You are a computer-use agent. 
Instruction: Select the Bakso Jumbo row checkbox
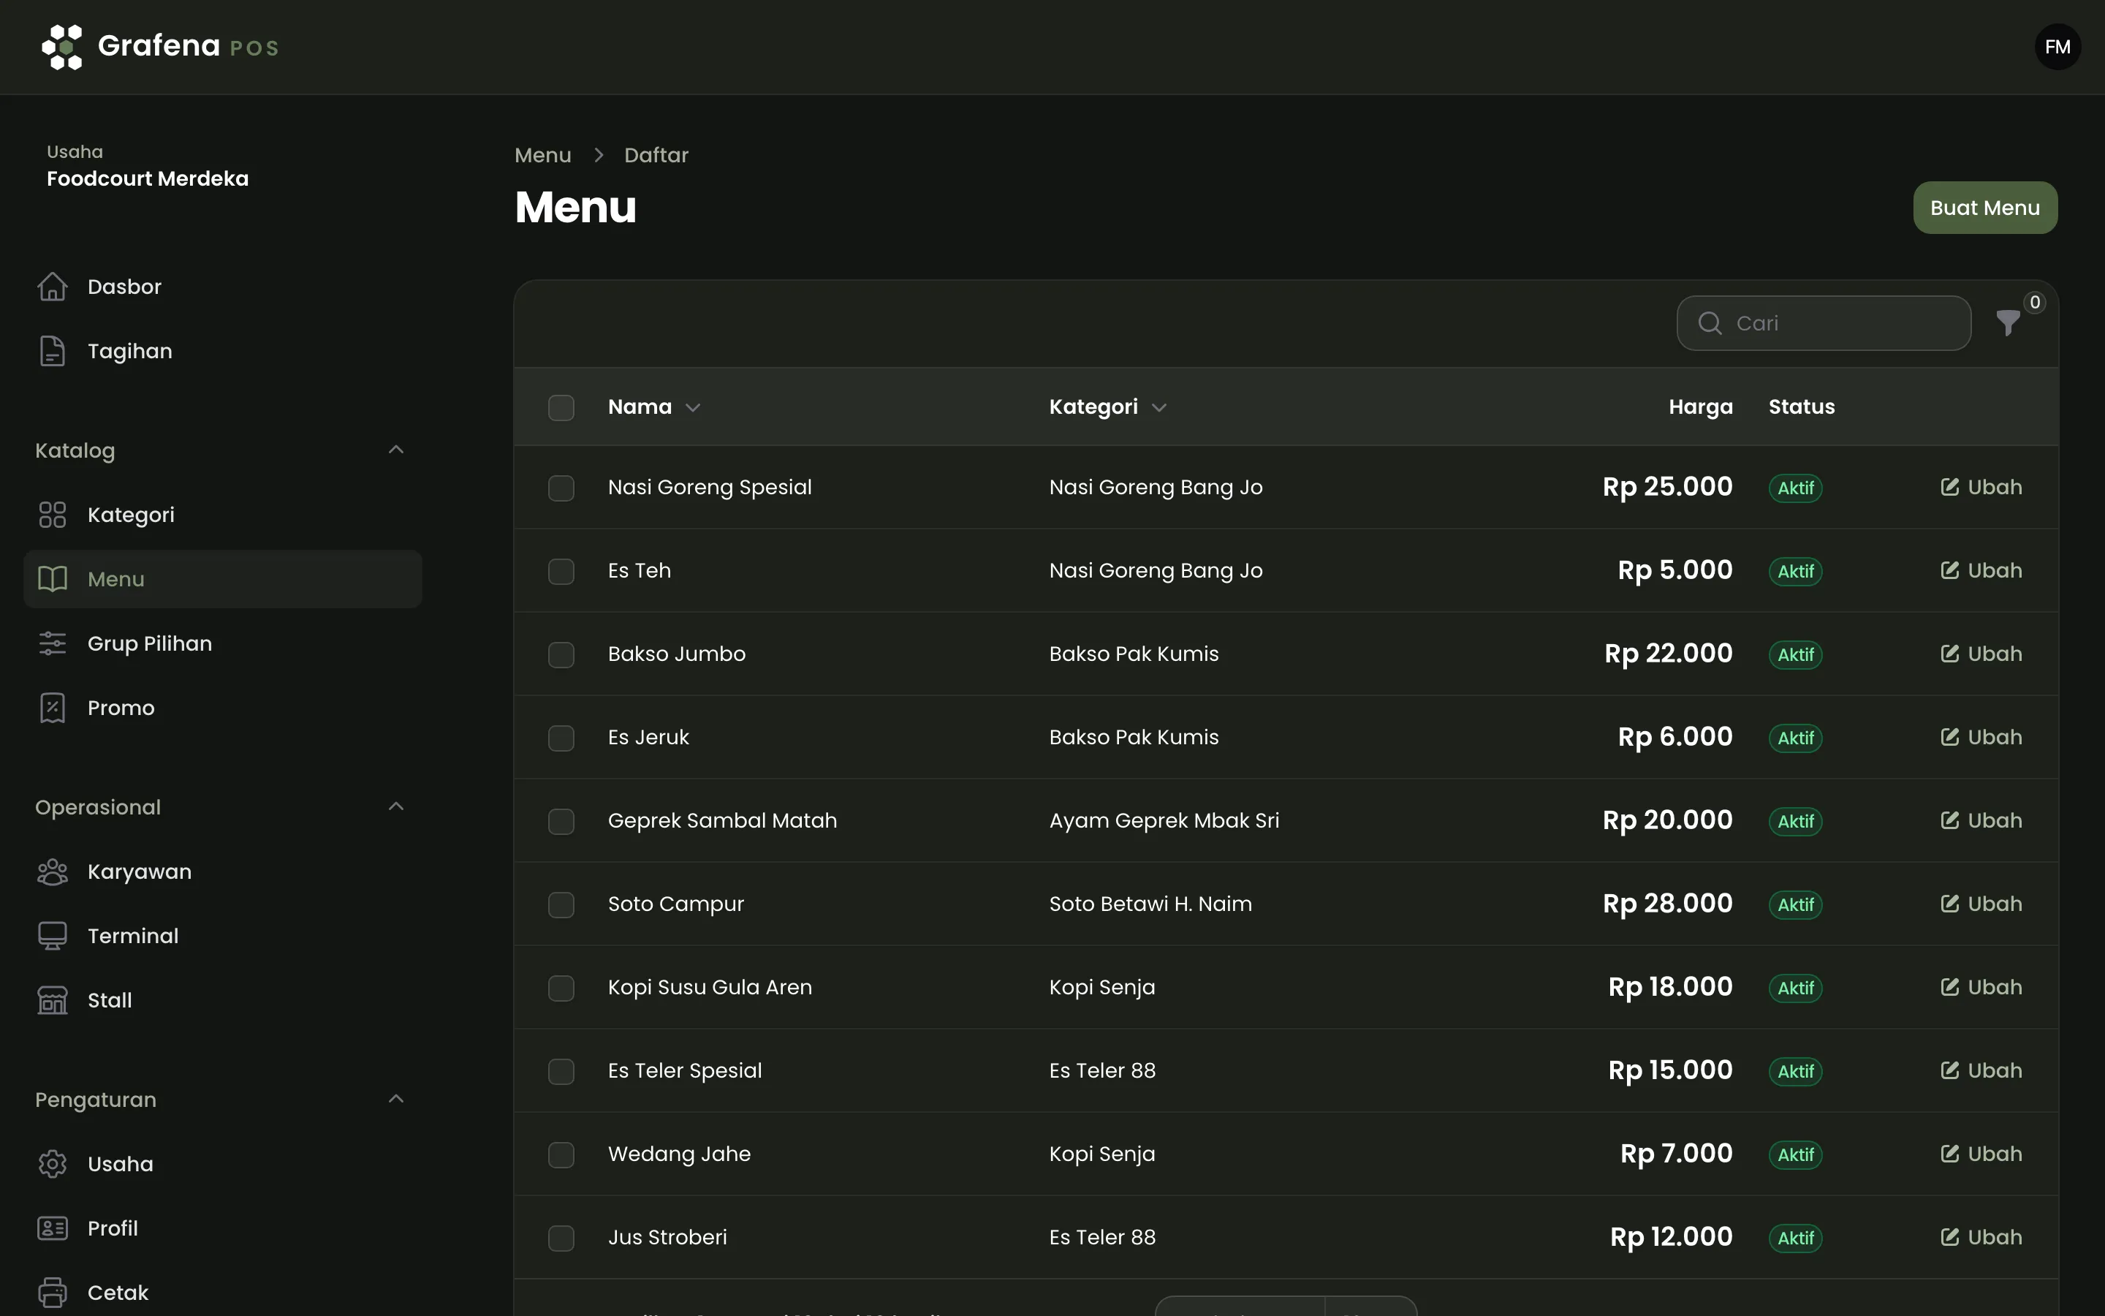pos(561,654)
